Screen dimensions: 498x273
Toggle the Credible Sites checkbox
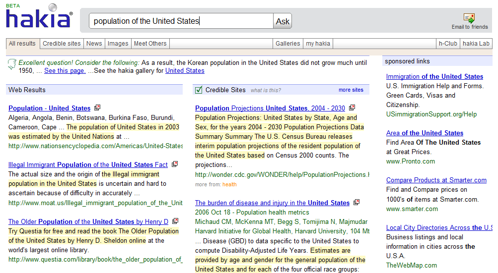(x=199, y=90)
